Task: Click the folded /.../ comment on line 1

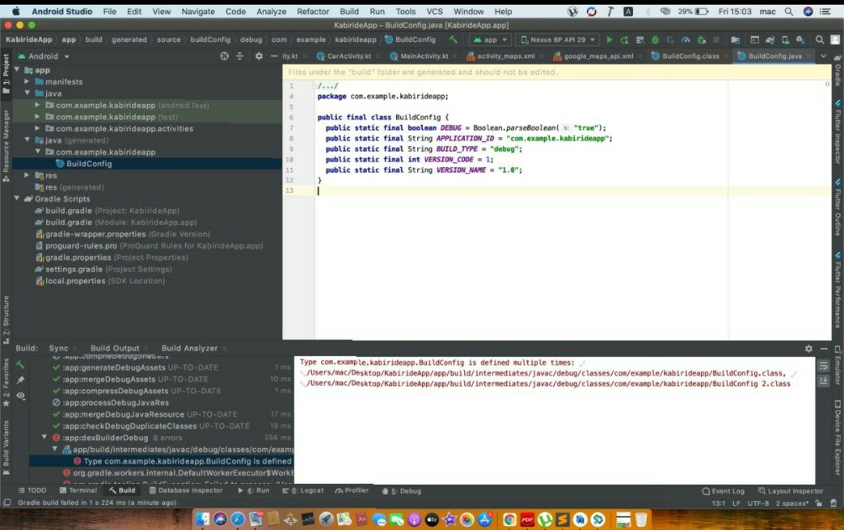Action: click(x=327, y=86)
